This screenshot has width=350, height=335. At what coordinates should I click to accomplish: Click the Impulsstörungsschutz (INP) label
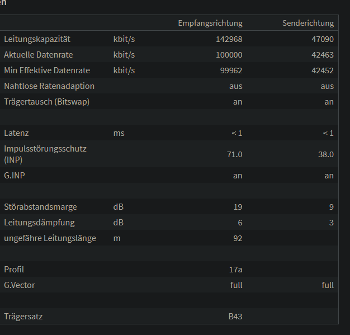[45, 154]
